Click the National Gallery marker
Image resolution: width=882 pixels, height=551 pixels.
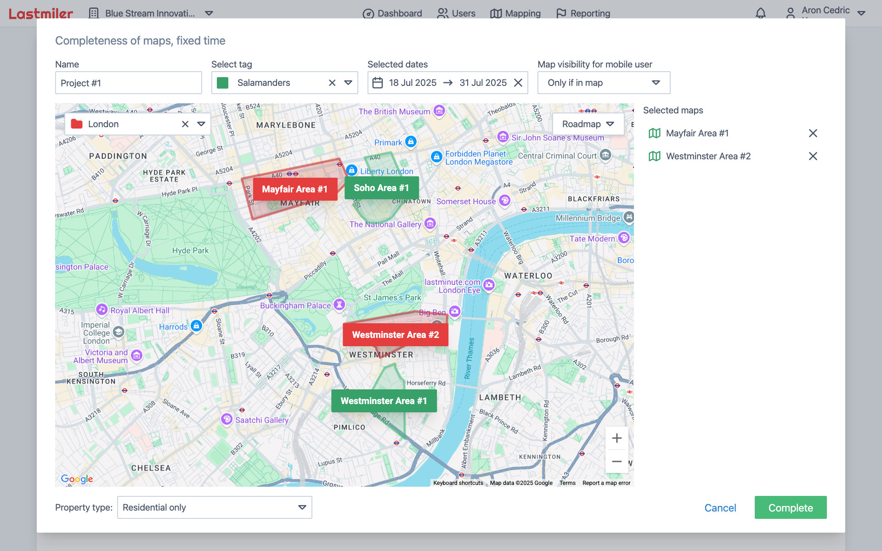pyautogui.click(x=430, y=224)
